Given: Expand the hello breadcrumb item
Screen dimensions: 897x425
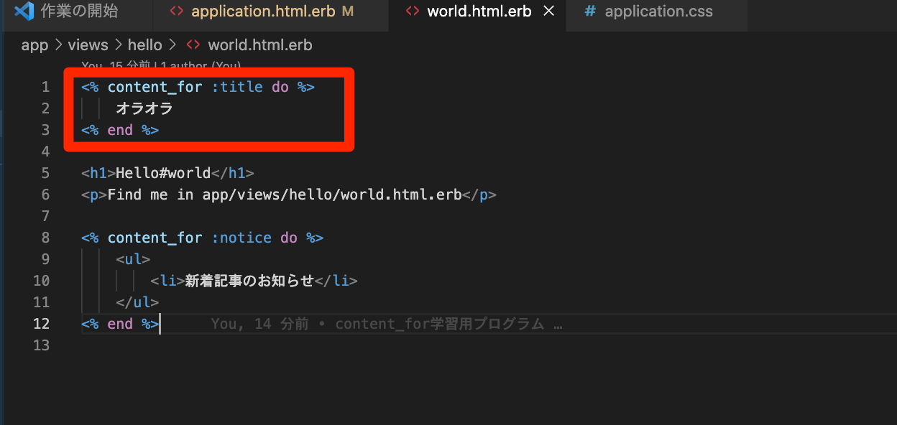Looking at the screenshot, I should click(144, 45).
